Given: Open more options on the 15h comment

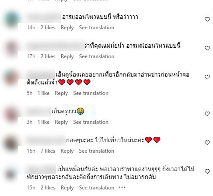Looking at the screenshot, I should [122, 187].
